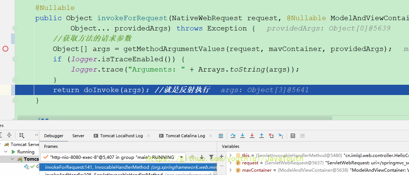Click the Drop Frame icon
The image size is (409, 175).
[271, 136]
